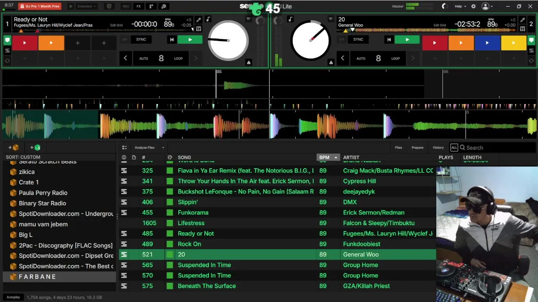Click Edit Grid on deck 2
The width and height of the screenshot is (538, 302).
440,25
